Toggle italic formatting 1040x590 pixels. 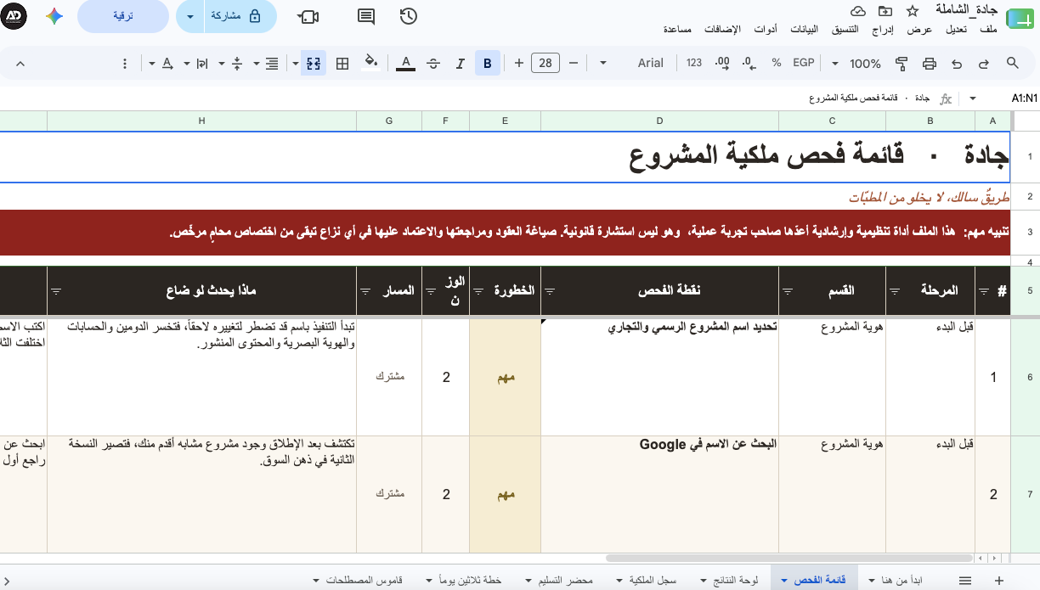pos(461,63)
